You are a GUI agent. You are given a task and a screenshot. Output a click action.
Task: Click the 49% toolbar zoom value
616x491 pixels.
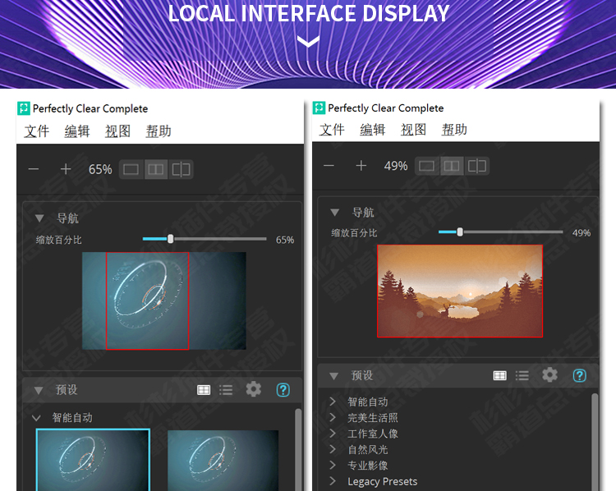(396, 166)
